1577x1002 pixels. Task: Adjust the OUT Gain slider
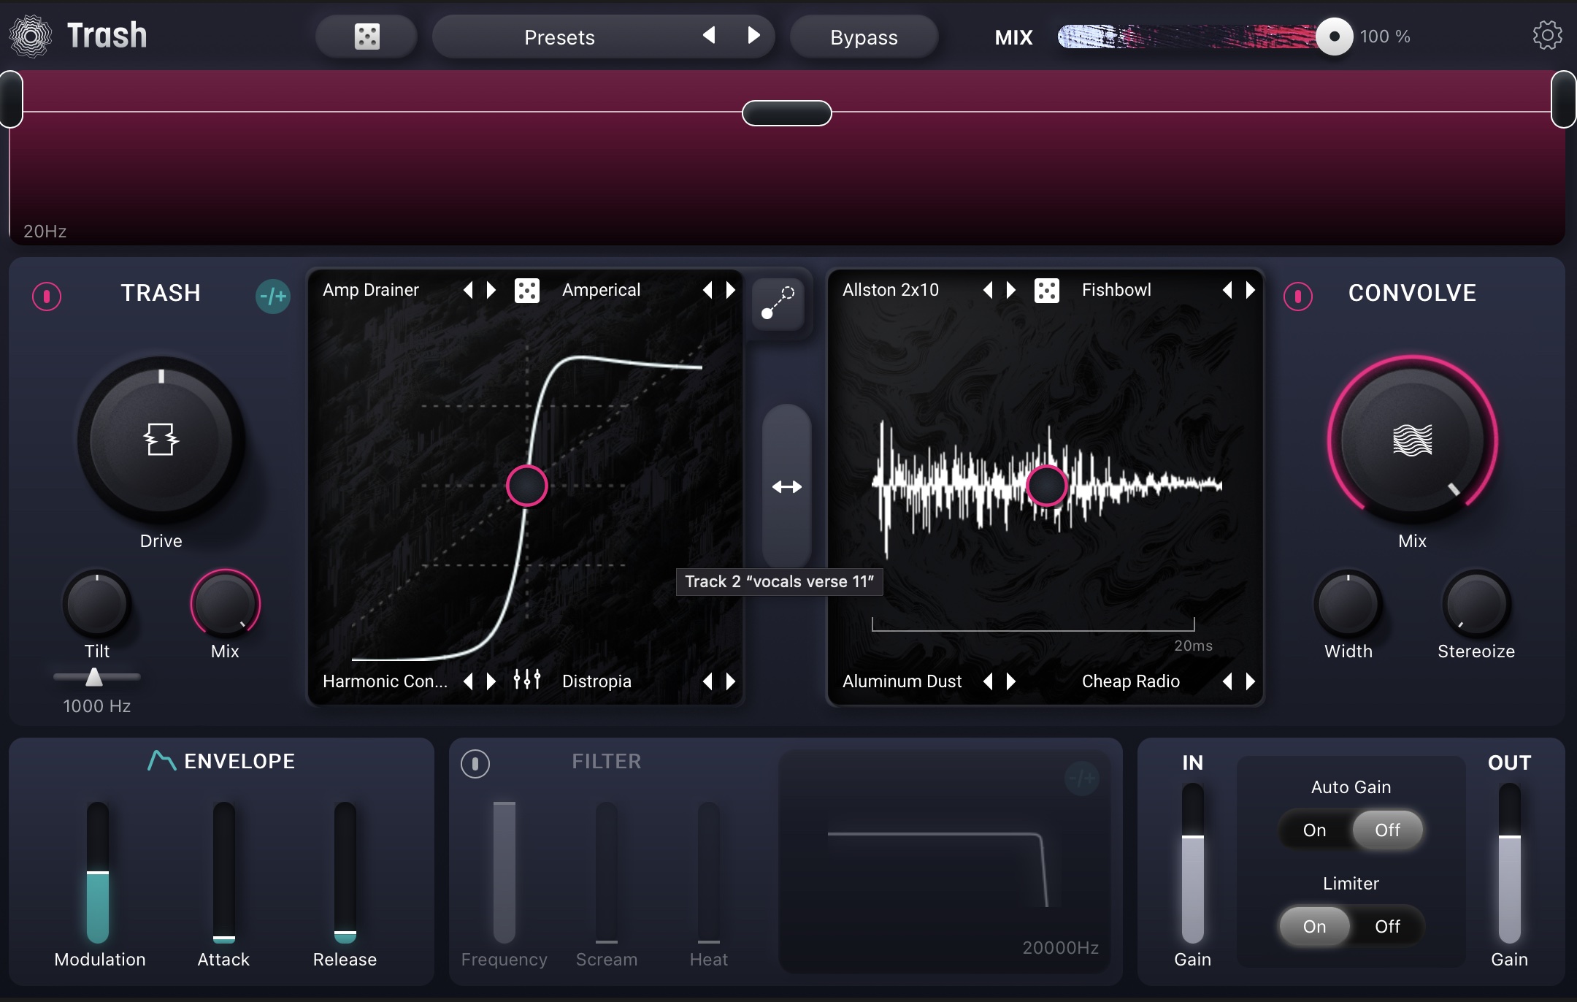pyautogui.click(x=1509, y=863)
